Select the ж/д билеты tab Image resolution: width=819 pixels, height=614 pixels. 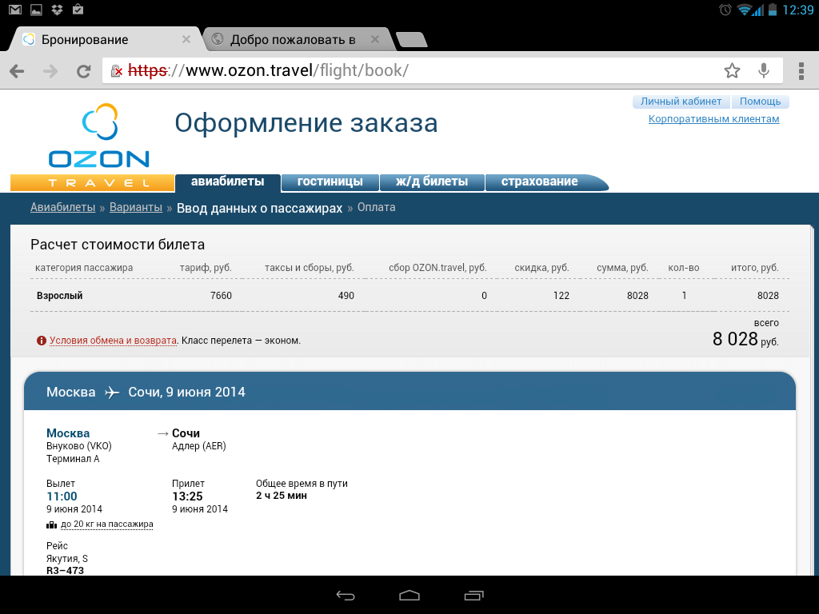(431, 181)
